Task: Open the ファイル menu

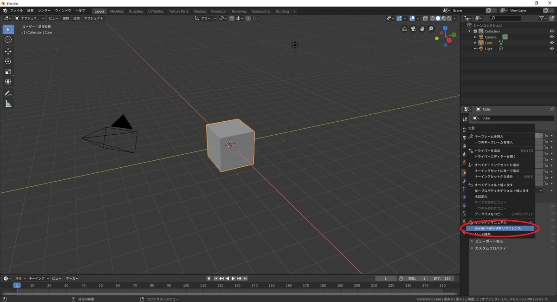Action: tap(16, 10)
